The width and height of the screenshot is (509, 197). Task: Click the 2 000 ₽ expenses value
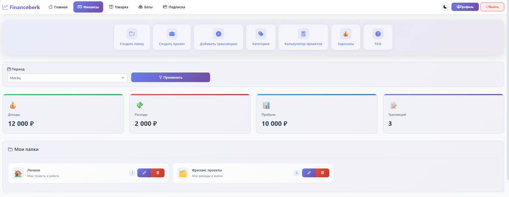pyautogui.click(x=146, y=124)
